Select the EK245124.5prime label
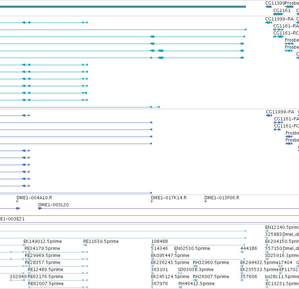Screen dimensions: 299x289 pyautogui.click(x=170, y=277)
